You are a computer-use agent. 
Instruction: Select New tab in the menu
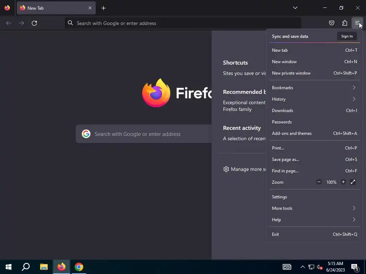[x=315, y=50]
